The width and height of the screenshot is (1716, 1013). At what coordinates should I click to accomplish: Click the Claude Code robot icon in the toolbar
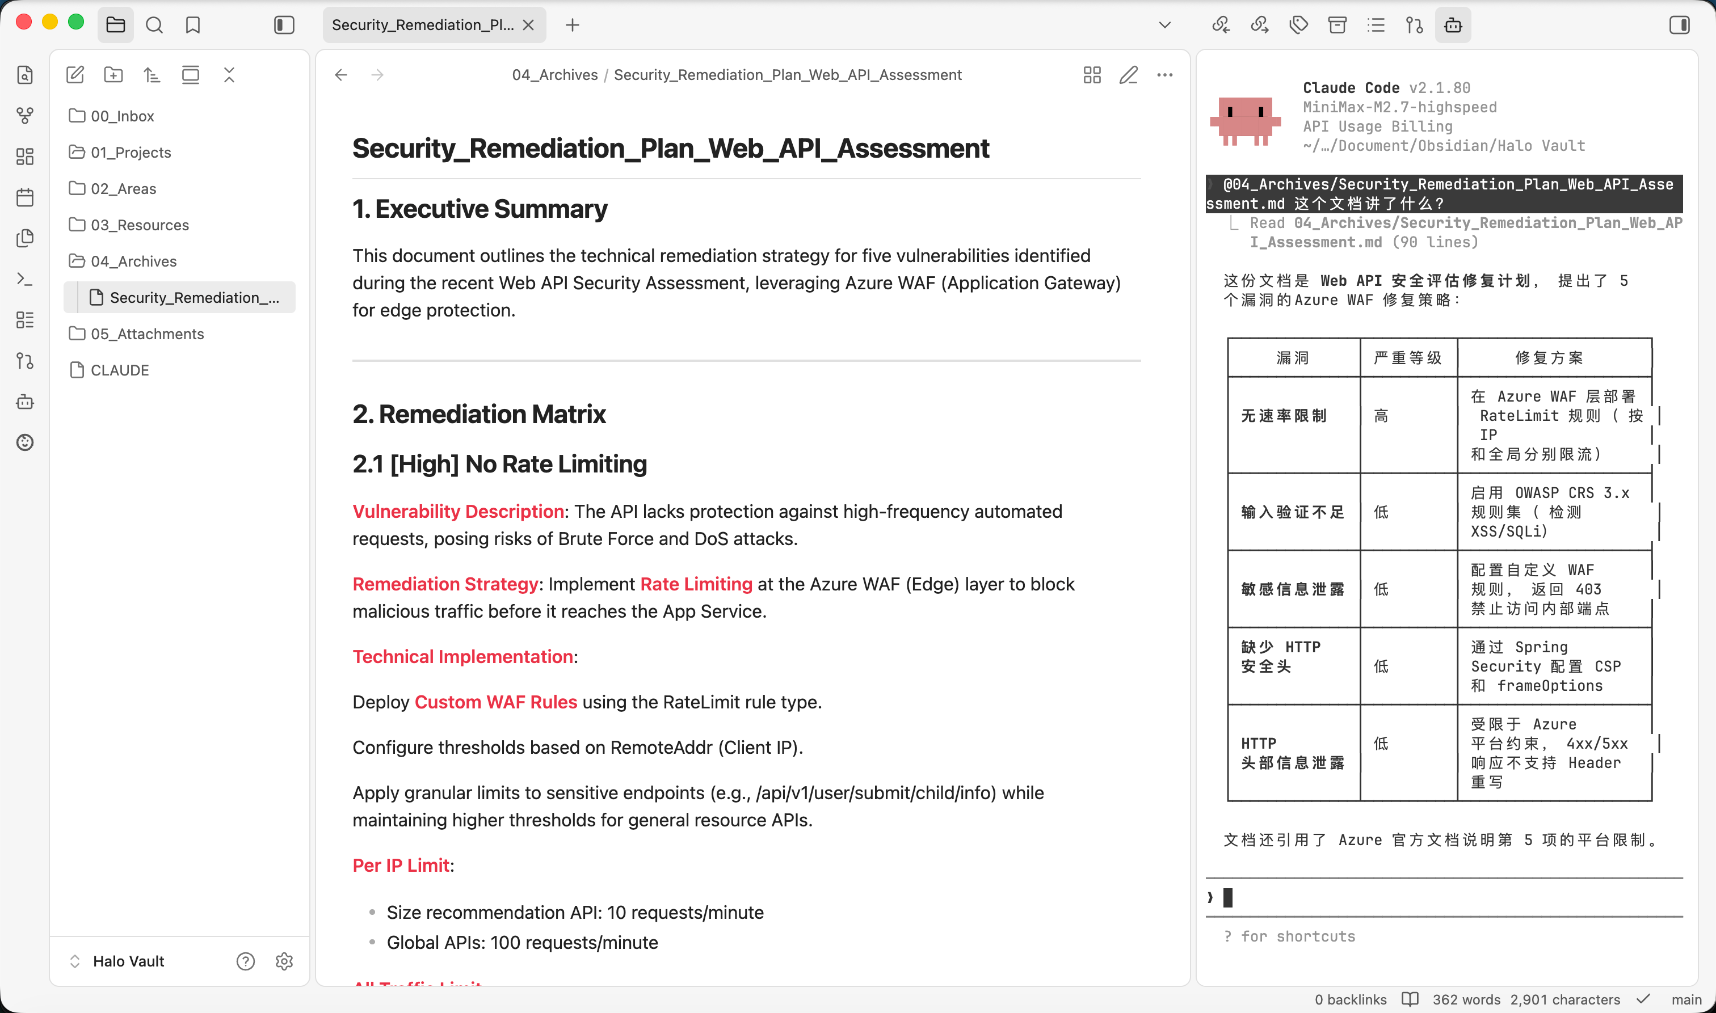coord(1453,24)
